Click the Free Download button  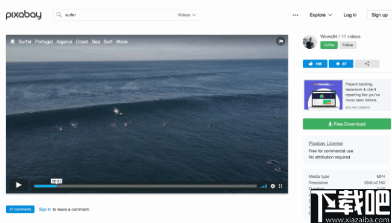pyautogui.click(x=347, y=124)
